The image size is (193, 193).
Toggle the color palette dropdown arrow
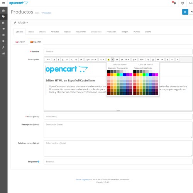112,59
